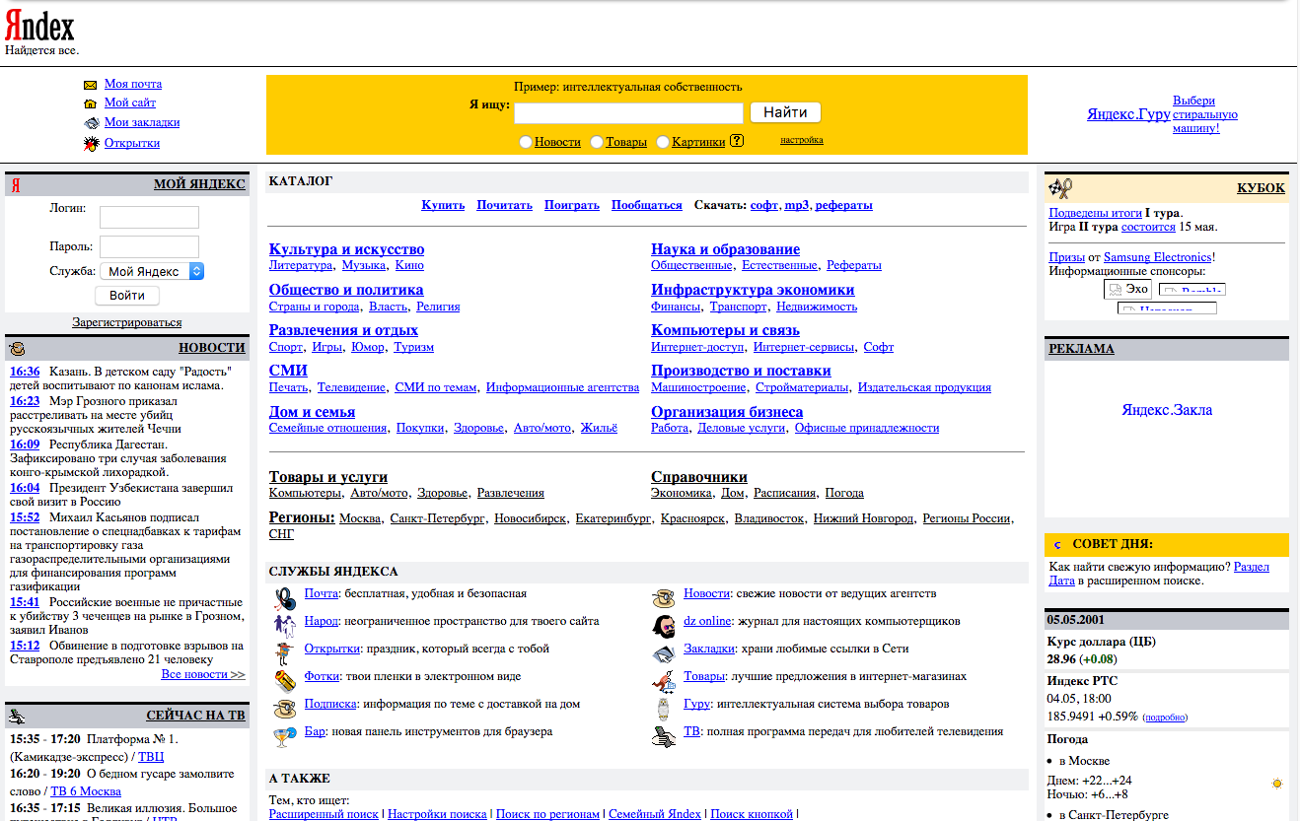This screenshot has height=821, width=1300.
Task: Open the Пообщаться tab in the catalog
Action: coord(647,205)
